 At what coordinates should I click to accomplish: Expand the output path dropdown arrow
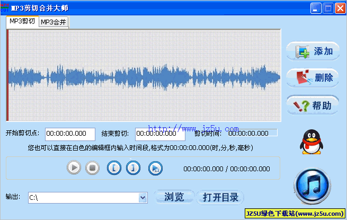tap(143, 198)
